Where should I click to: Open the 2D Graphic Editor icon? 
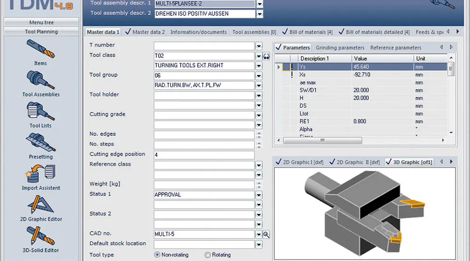click(x=40, y=205)
